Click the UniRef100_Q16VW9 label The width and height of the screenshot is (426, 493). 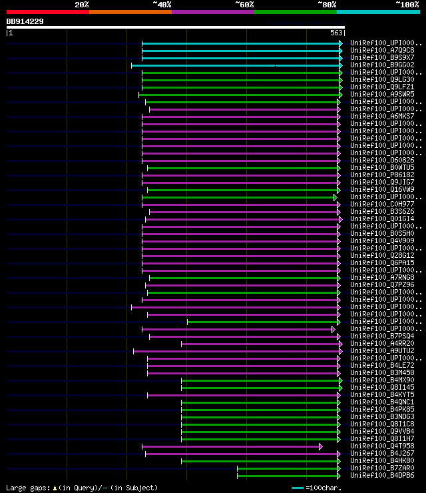pyautogui.click(x=382, y=189)
